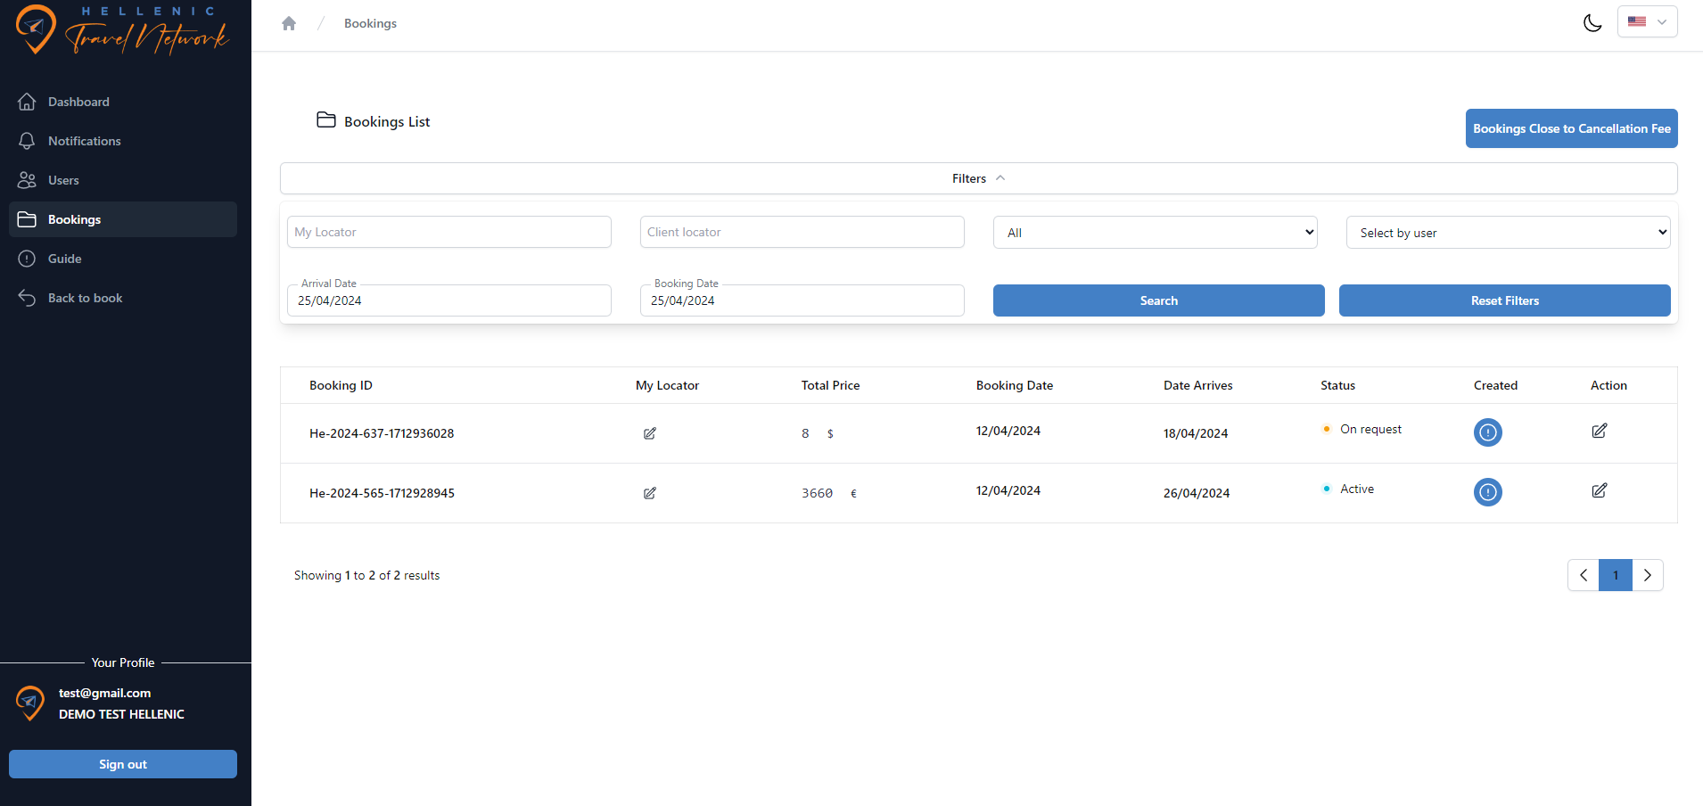Collapse the Filters panel

[x=978, y=178]
